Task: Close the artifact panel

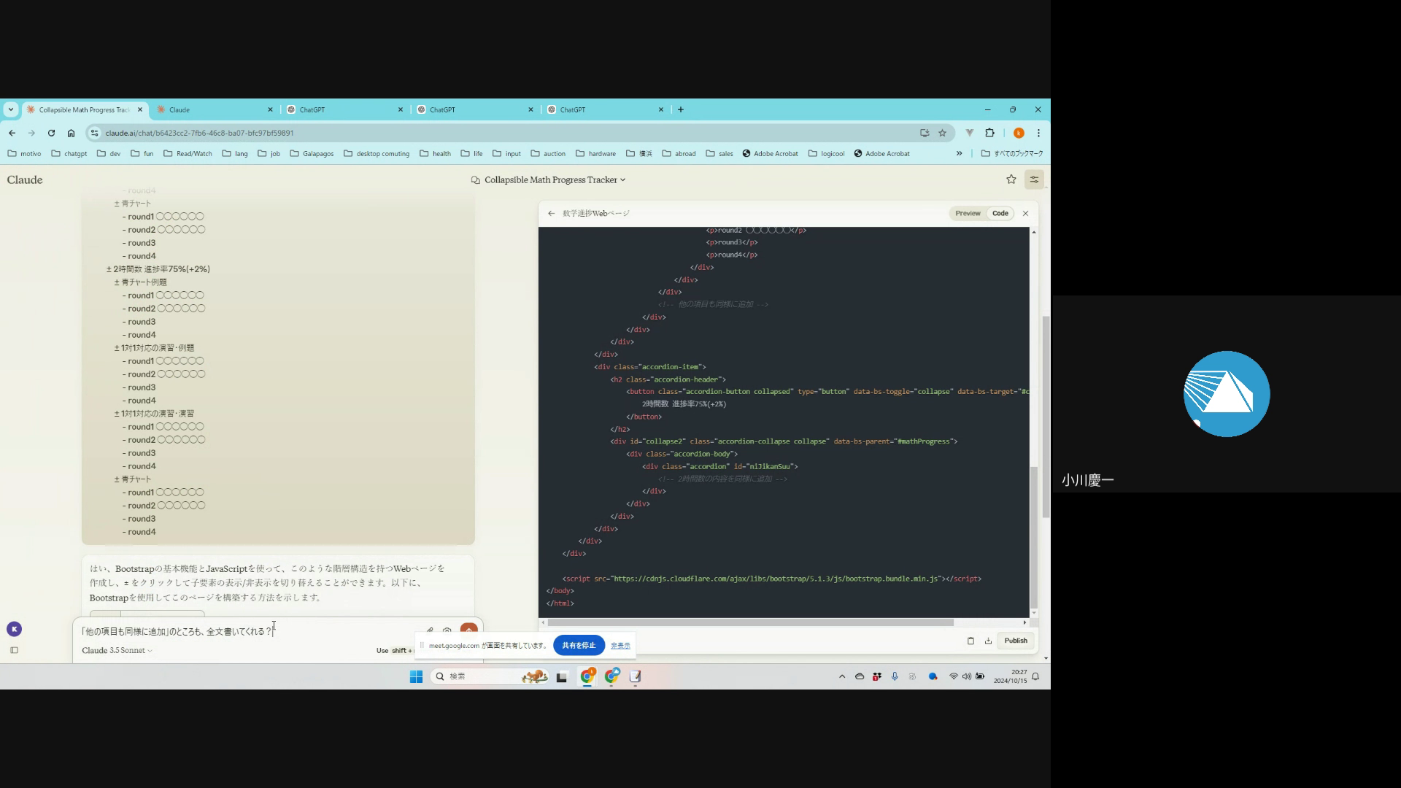Action: point(1025,214)
